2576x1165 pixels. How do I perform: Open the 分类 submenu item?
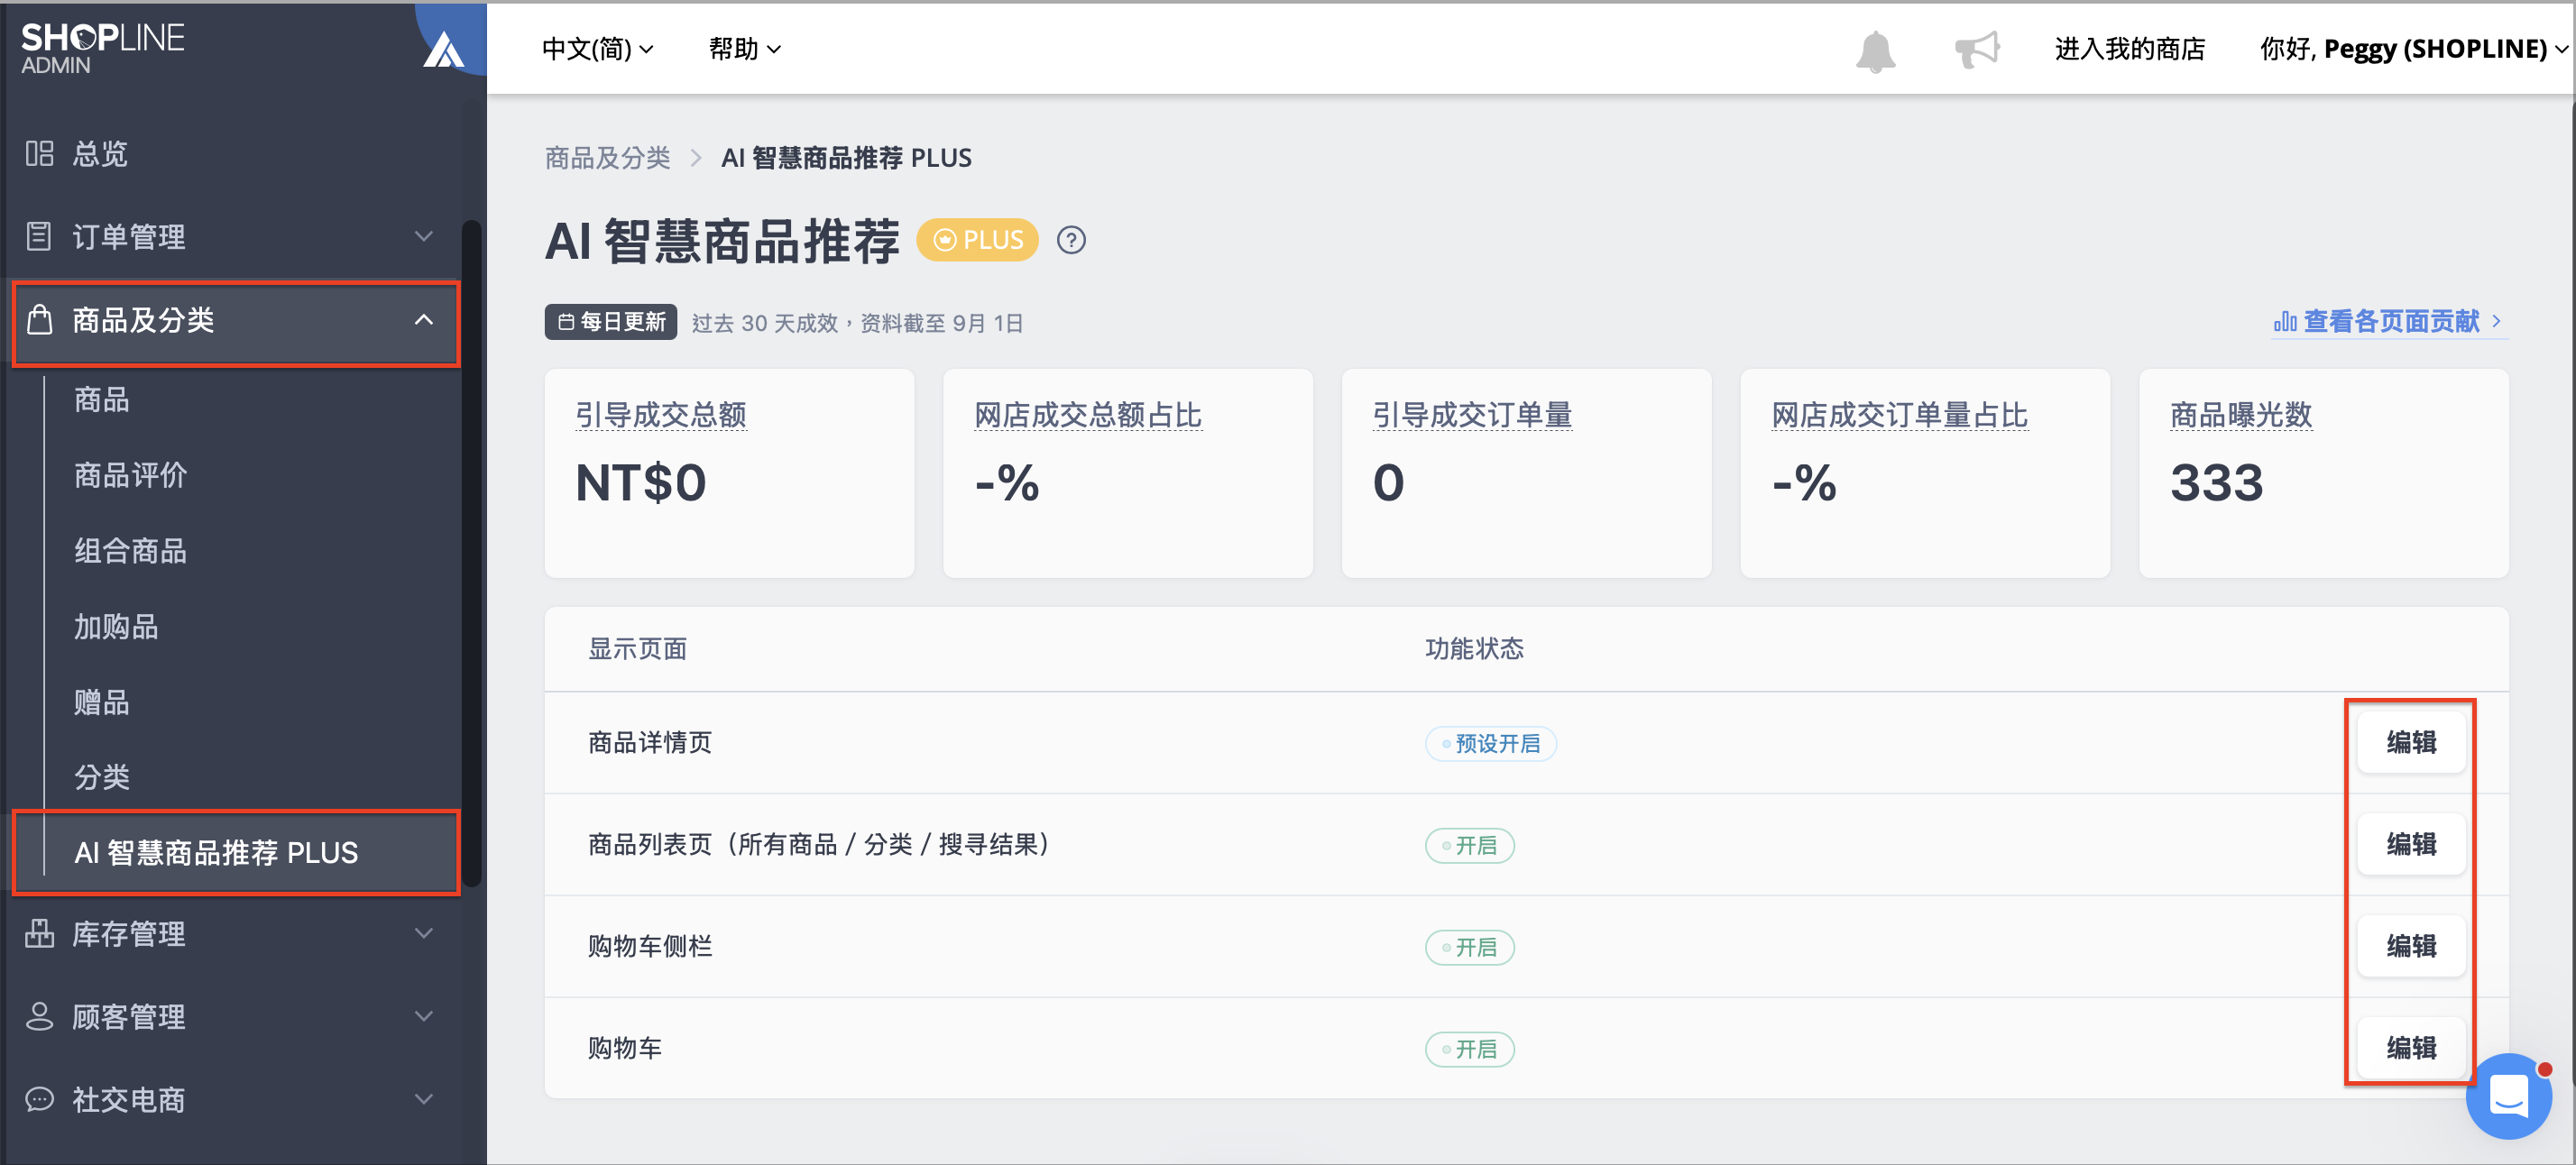click(x=102, y=777)
